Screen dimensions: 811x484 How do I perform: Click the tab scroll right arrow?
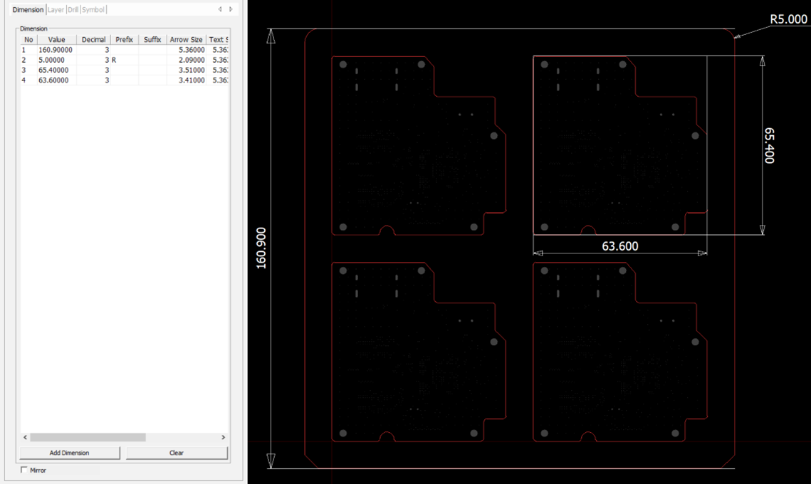click(231, 9)
